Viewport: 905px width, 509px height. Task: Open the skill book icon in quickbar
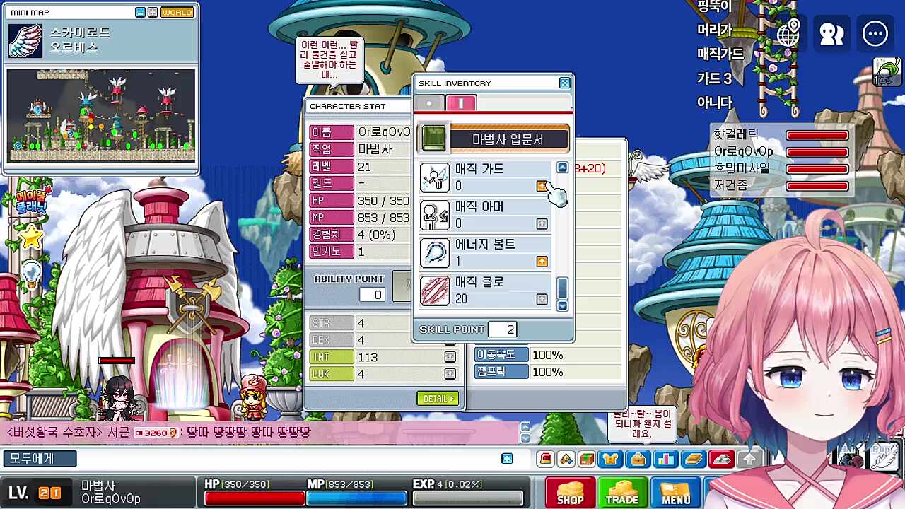tap(694, 460)
